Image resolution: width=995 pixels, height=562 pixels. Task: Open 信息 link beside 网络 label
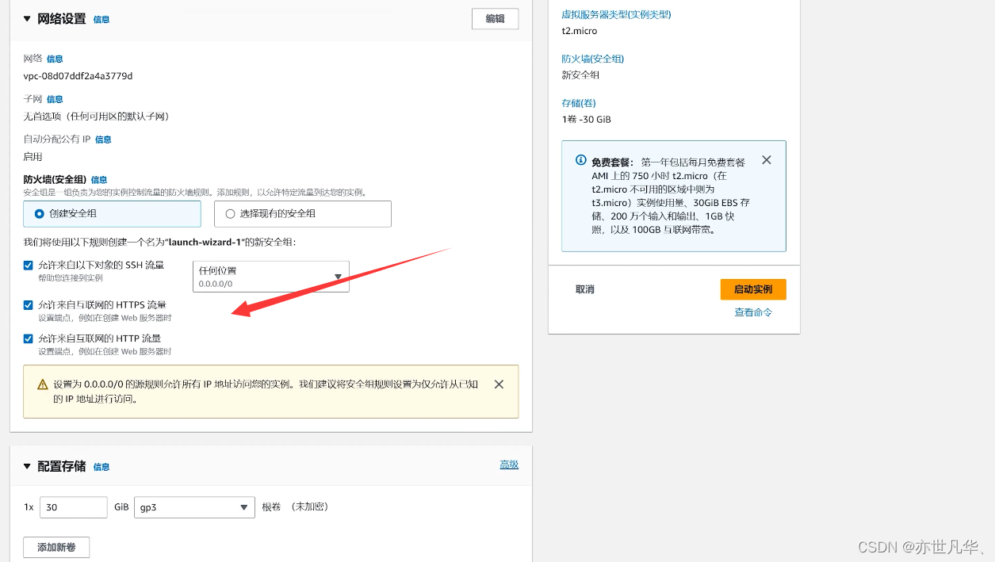tap(55, 59)
